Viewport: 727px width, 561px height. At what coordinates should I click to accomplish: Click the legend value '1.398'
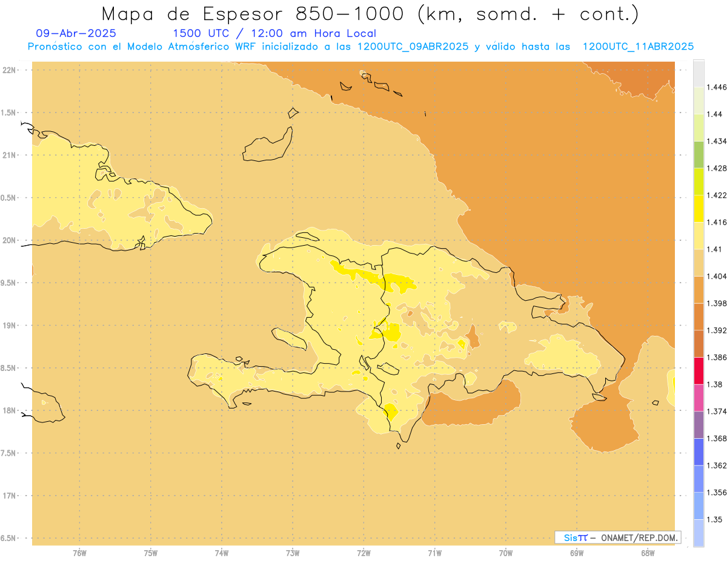pyautogui.click(x=718, y=303)
